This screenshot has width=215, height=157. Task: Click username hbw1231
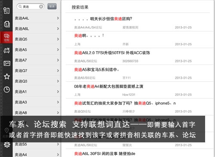[129, 95]
